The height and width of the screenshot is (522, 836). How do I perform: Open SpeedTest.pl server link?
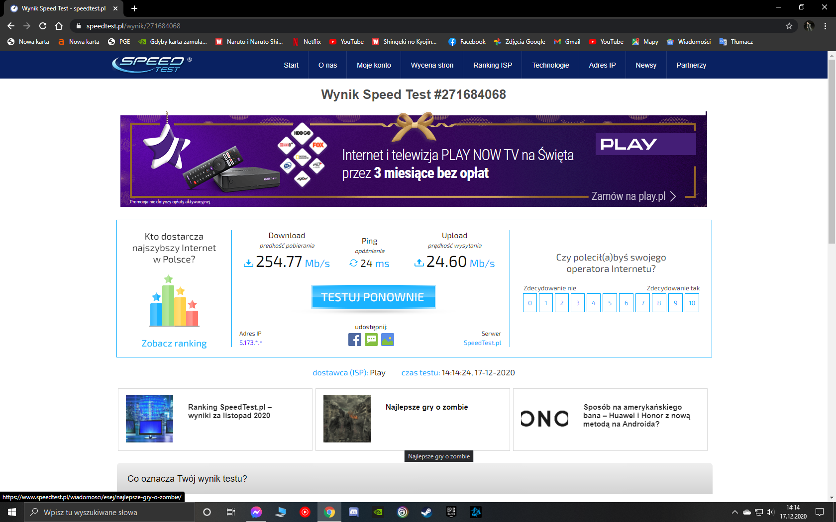(482, 343)
